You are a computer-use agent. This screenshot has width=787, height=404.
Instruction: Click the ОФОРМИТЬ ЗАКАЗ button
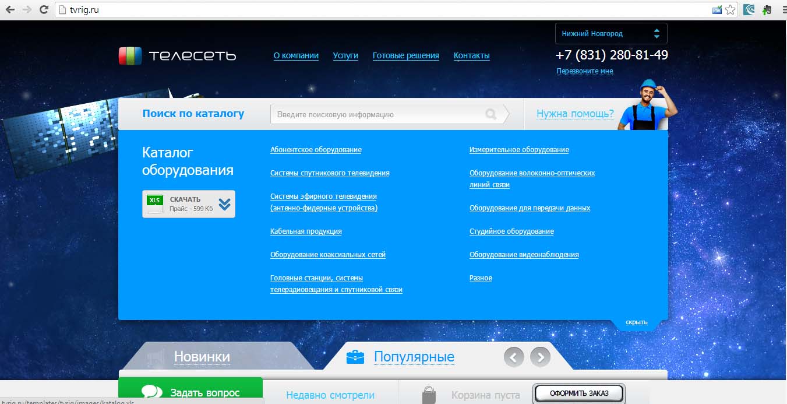579,394
